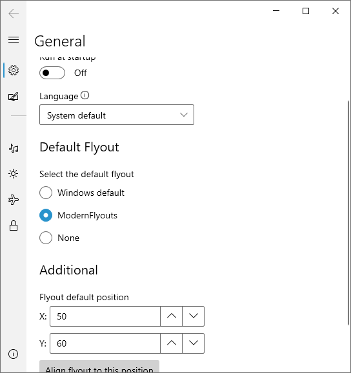Open Lock keys flyout padlock icon
Viewport: 351px width, 373px height.
(x=14, y=225)
